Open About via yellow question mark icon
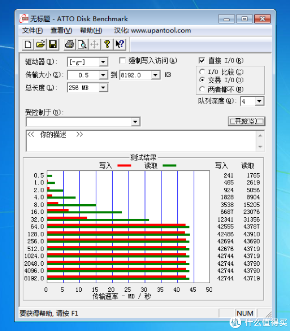Screen dimensions: 290x331 coord(107,45)
